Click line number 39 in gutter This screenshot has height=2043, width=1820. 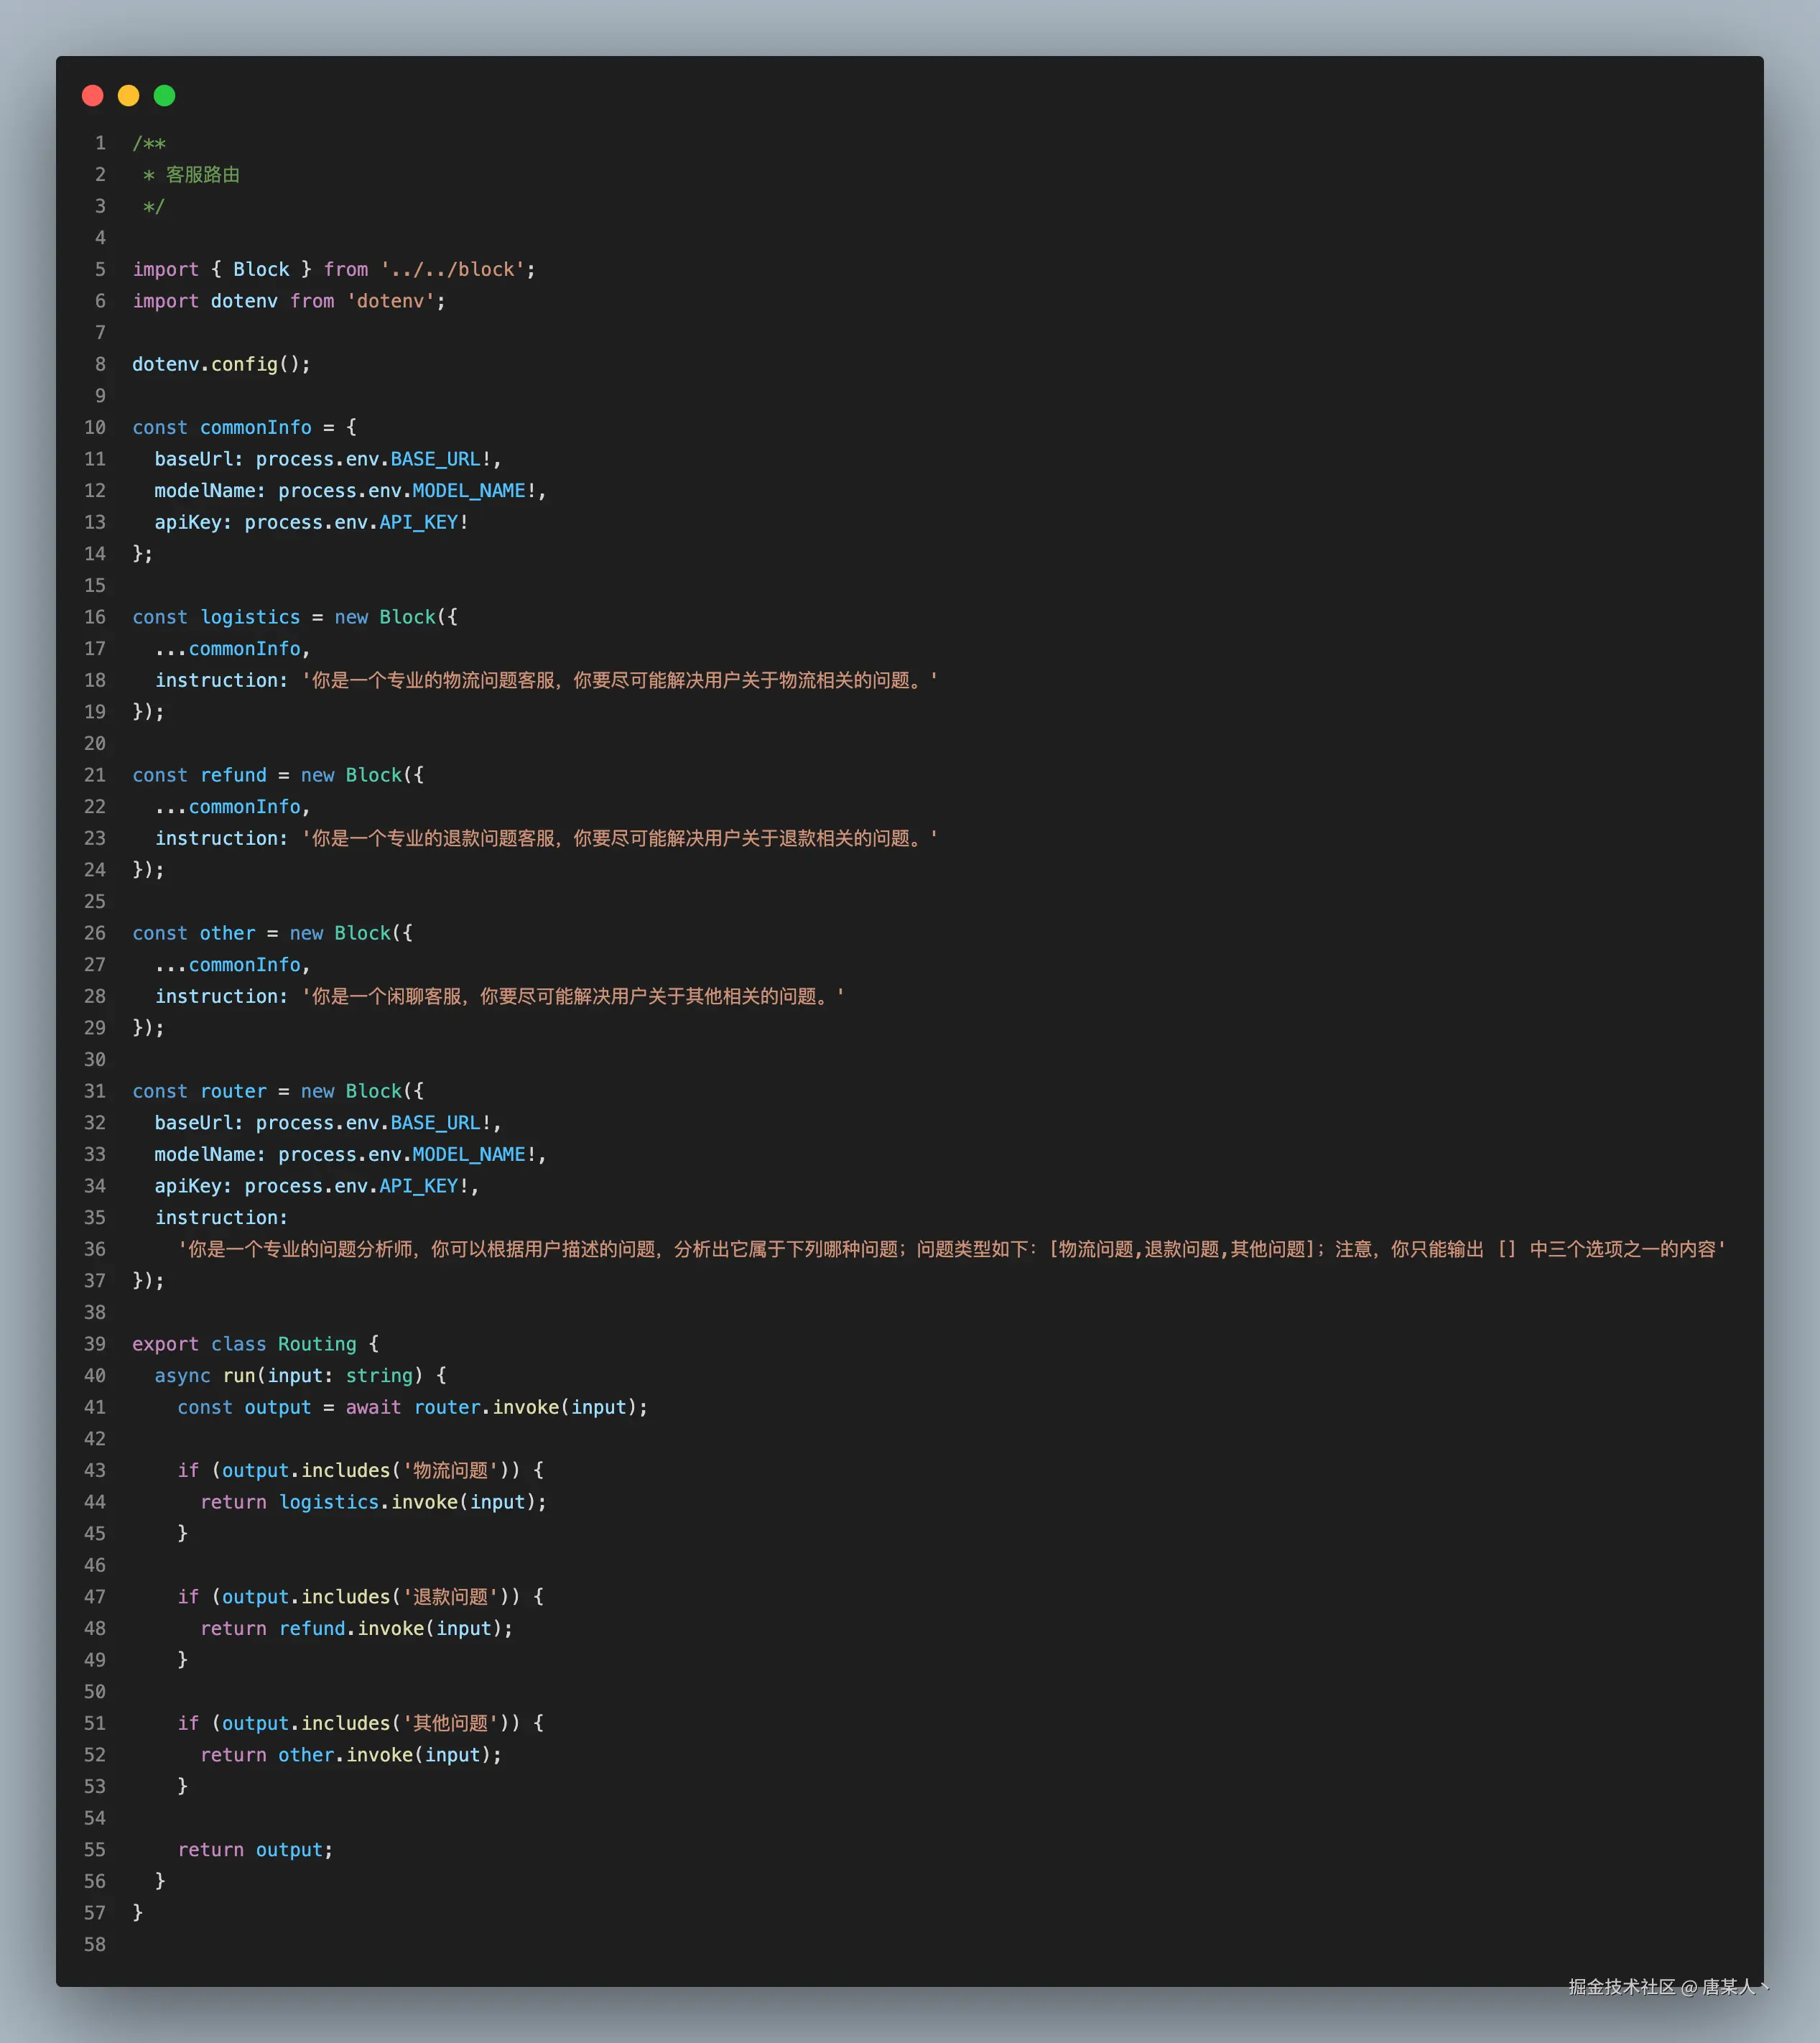95,1344
